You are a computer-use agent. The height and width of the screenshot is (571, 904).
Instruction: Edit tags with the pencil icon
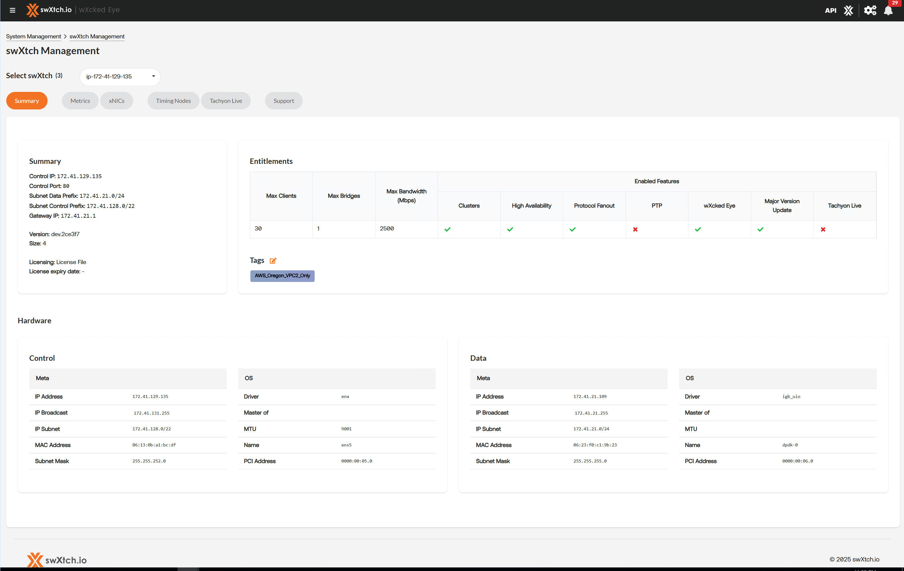tap(273, 261)
